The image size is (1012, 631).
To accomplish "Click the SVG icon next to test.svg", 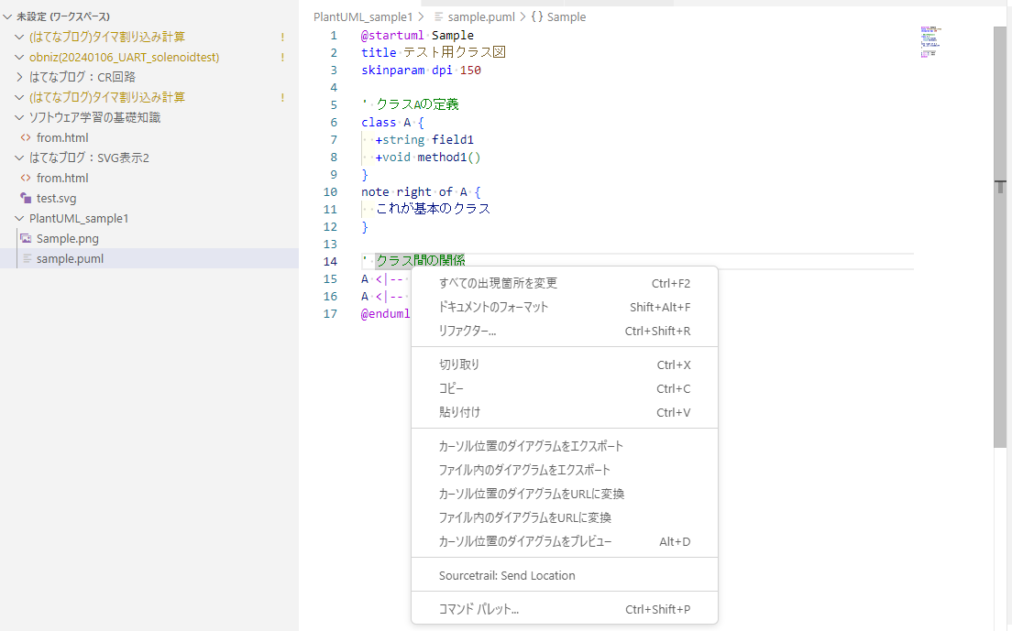I will click(26, 198).
